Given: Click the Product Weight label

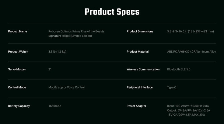Looking at the screenshot, I should click(x=18, y=52).
